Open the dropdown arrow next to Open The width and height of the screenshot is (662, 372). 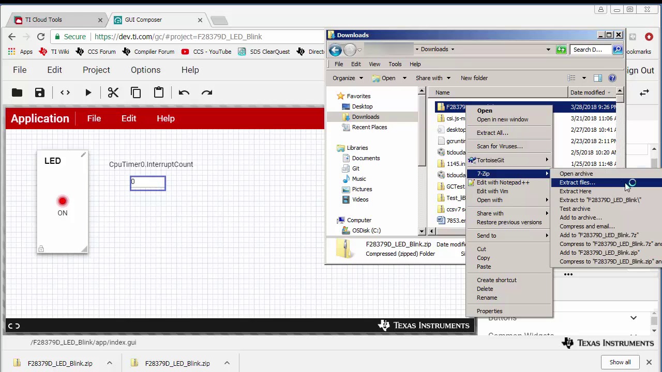[404, 78]
